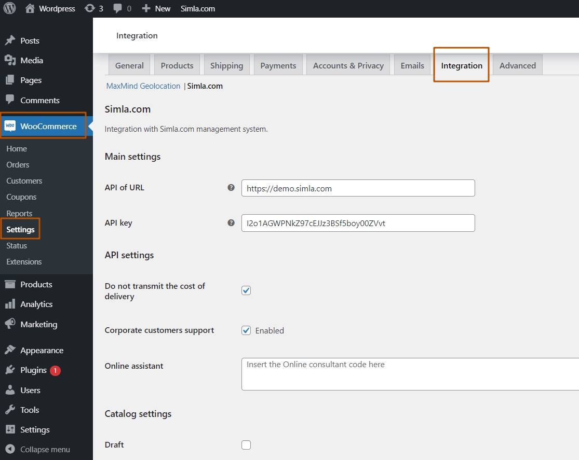Enable the Draft checkbox
This screenshot has width=579, height=460.
[246, 445]
